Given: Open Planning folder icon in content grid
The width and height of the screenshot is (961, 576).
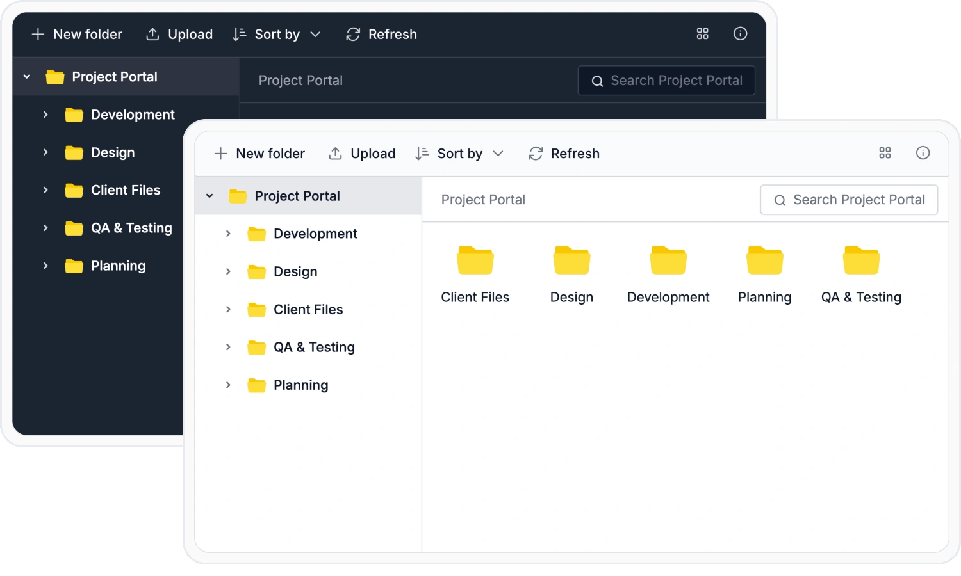Looking at the screenshot, I should point(765,260).
